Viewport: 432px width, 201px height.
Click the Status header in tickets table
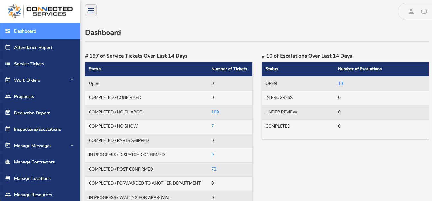point(95,69)
